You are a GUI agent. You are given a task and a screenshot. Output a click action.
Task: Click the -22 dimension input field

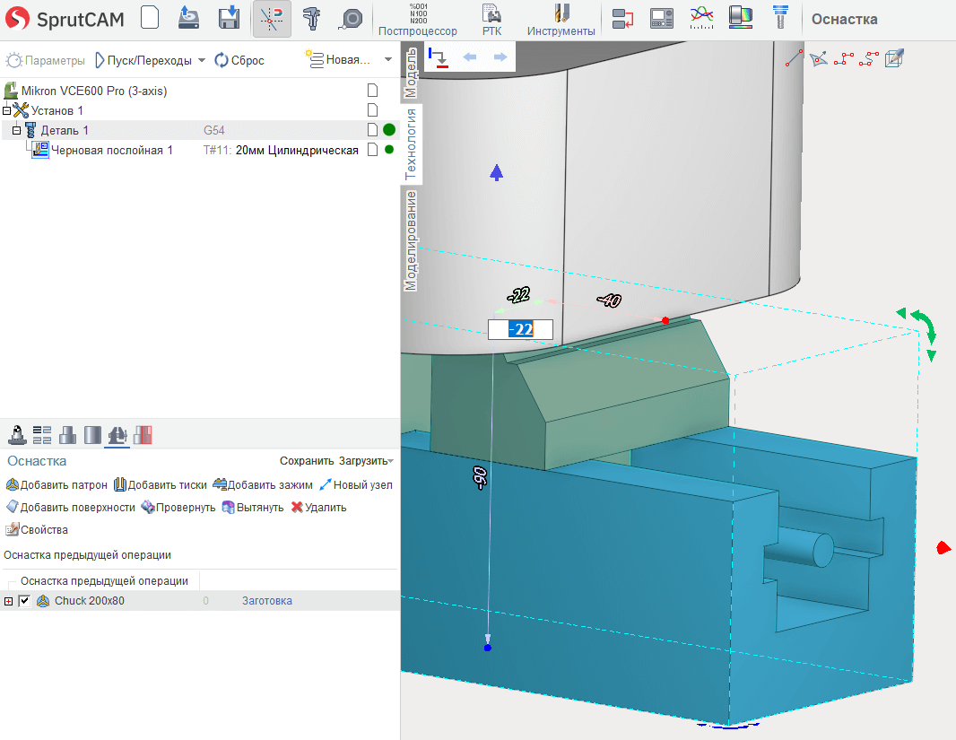(x=520, y=329)
